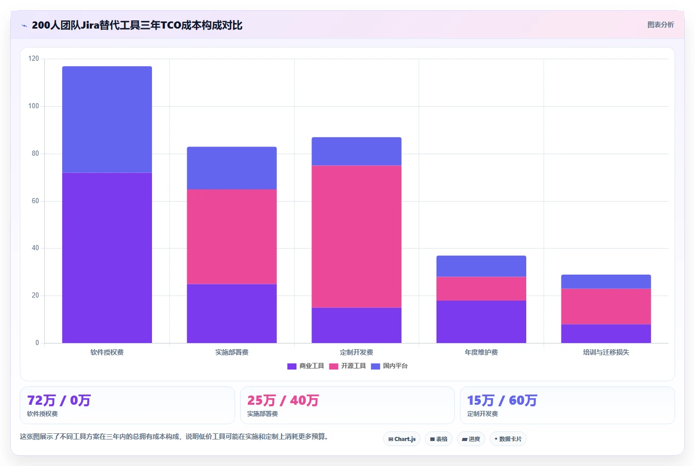Click the 0 y-axis tick label

coord(37,343)
